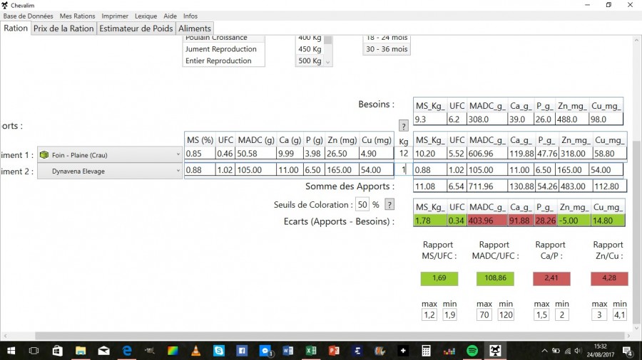Viewport: 642px width, 360px height.
Task: Open the Base de Données menu
Action: click(29, 16)
